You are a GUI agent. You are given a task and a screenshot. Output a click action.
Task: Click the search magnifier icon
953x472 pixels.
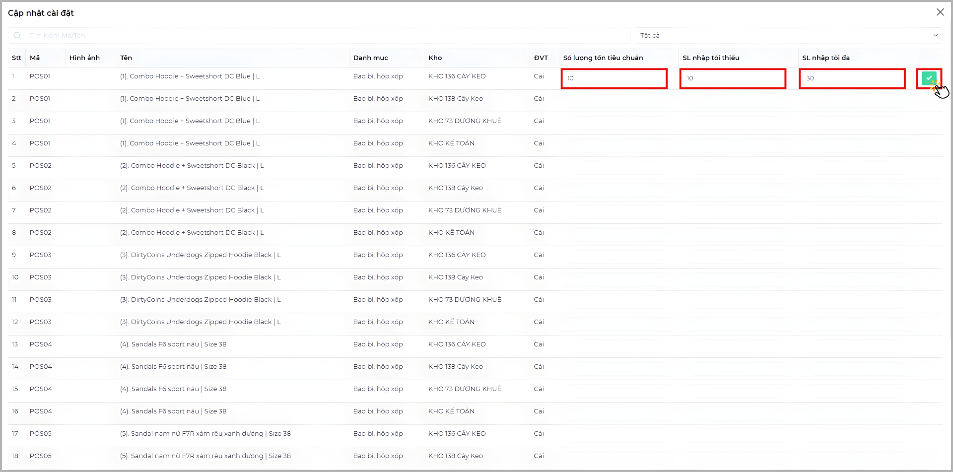pos(17,35)
